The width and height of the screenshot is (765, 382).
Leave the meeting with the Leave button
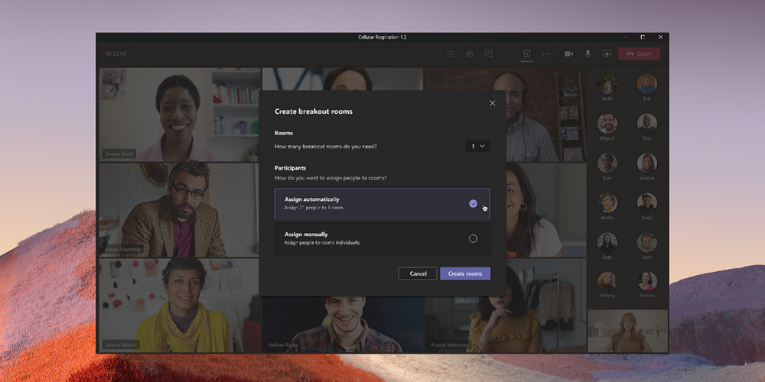point(639,54)
